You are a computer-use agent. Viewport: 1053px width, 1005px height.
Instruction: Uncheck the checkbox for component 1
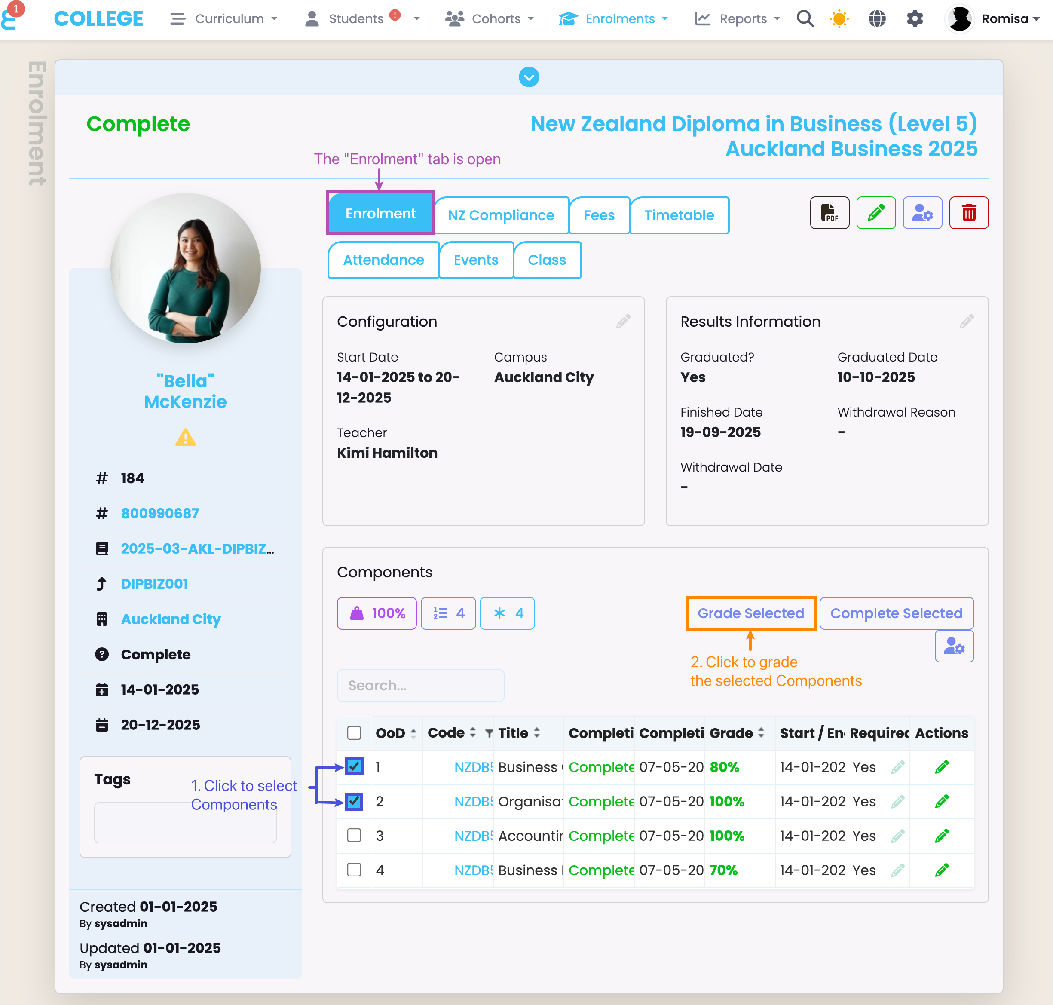(354, 766)
